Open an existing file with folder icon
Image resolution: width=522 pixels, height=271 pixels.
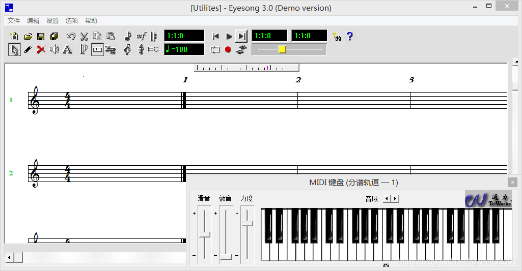coord(28,36)
